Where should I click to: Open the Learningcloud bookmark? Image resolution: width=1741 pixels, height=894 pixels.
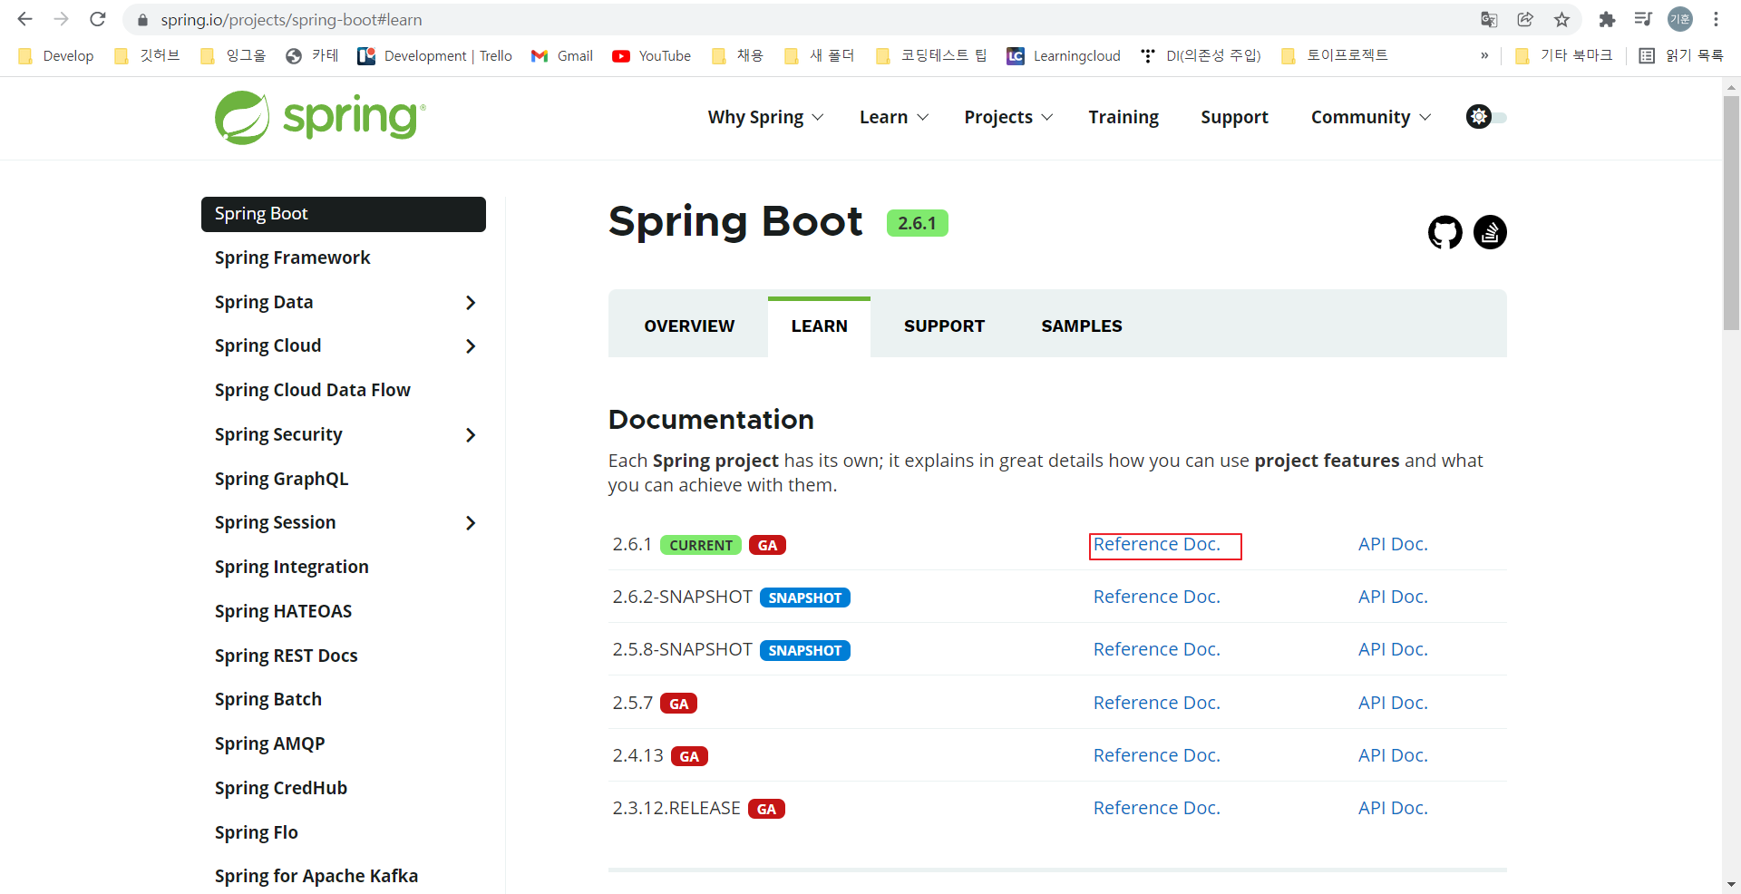[x=1064, y=56]
